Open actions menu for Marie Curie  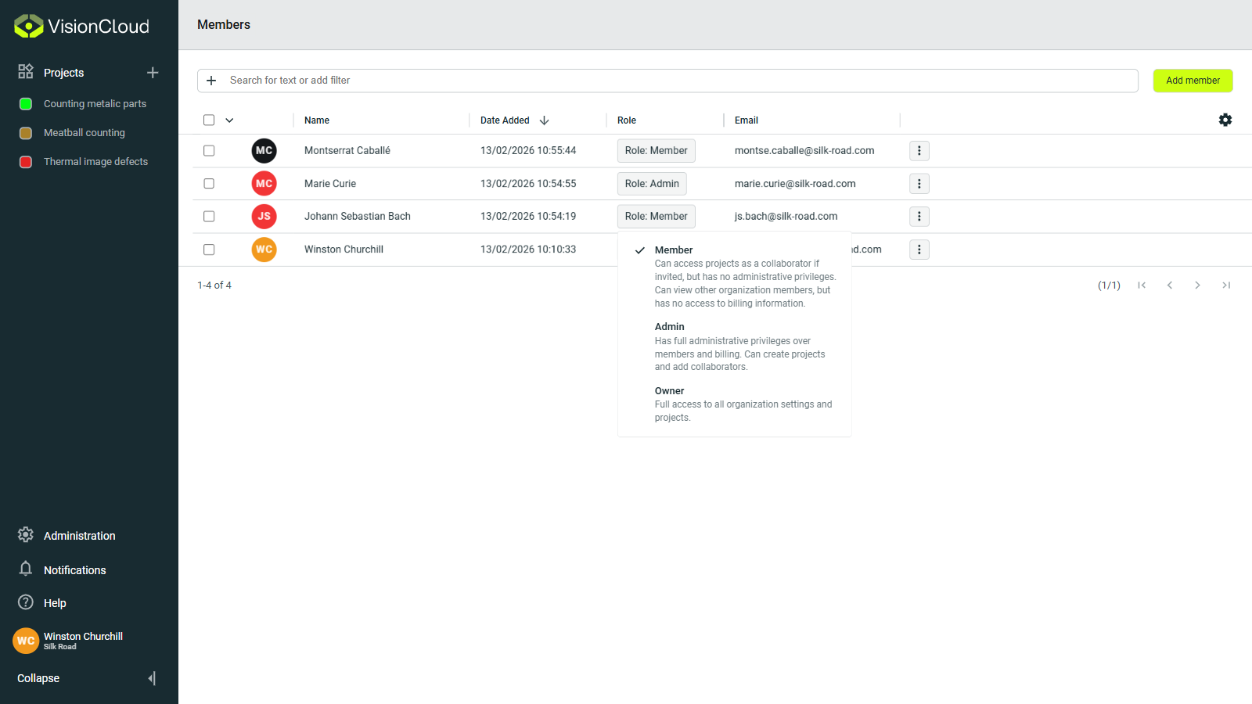pyautogui.click(x=919, y=183)
